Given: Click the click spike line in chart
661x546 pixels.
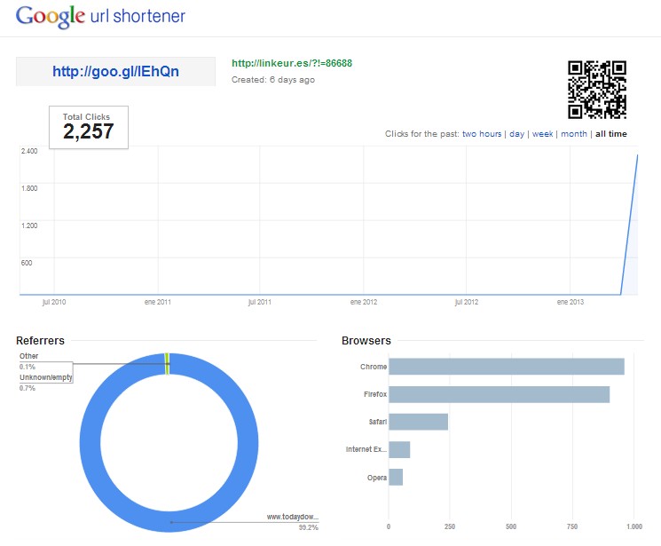Looking at the screenshot, I should (629, 225).
